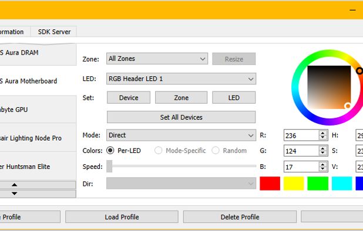
Task: Click the color wheel's inner saturation square
Action: (x=329, y=87)
